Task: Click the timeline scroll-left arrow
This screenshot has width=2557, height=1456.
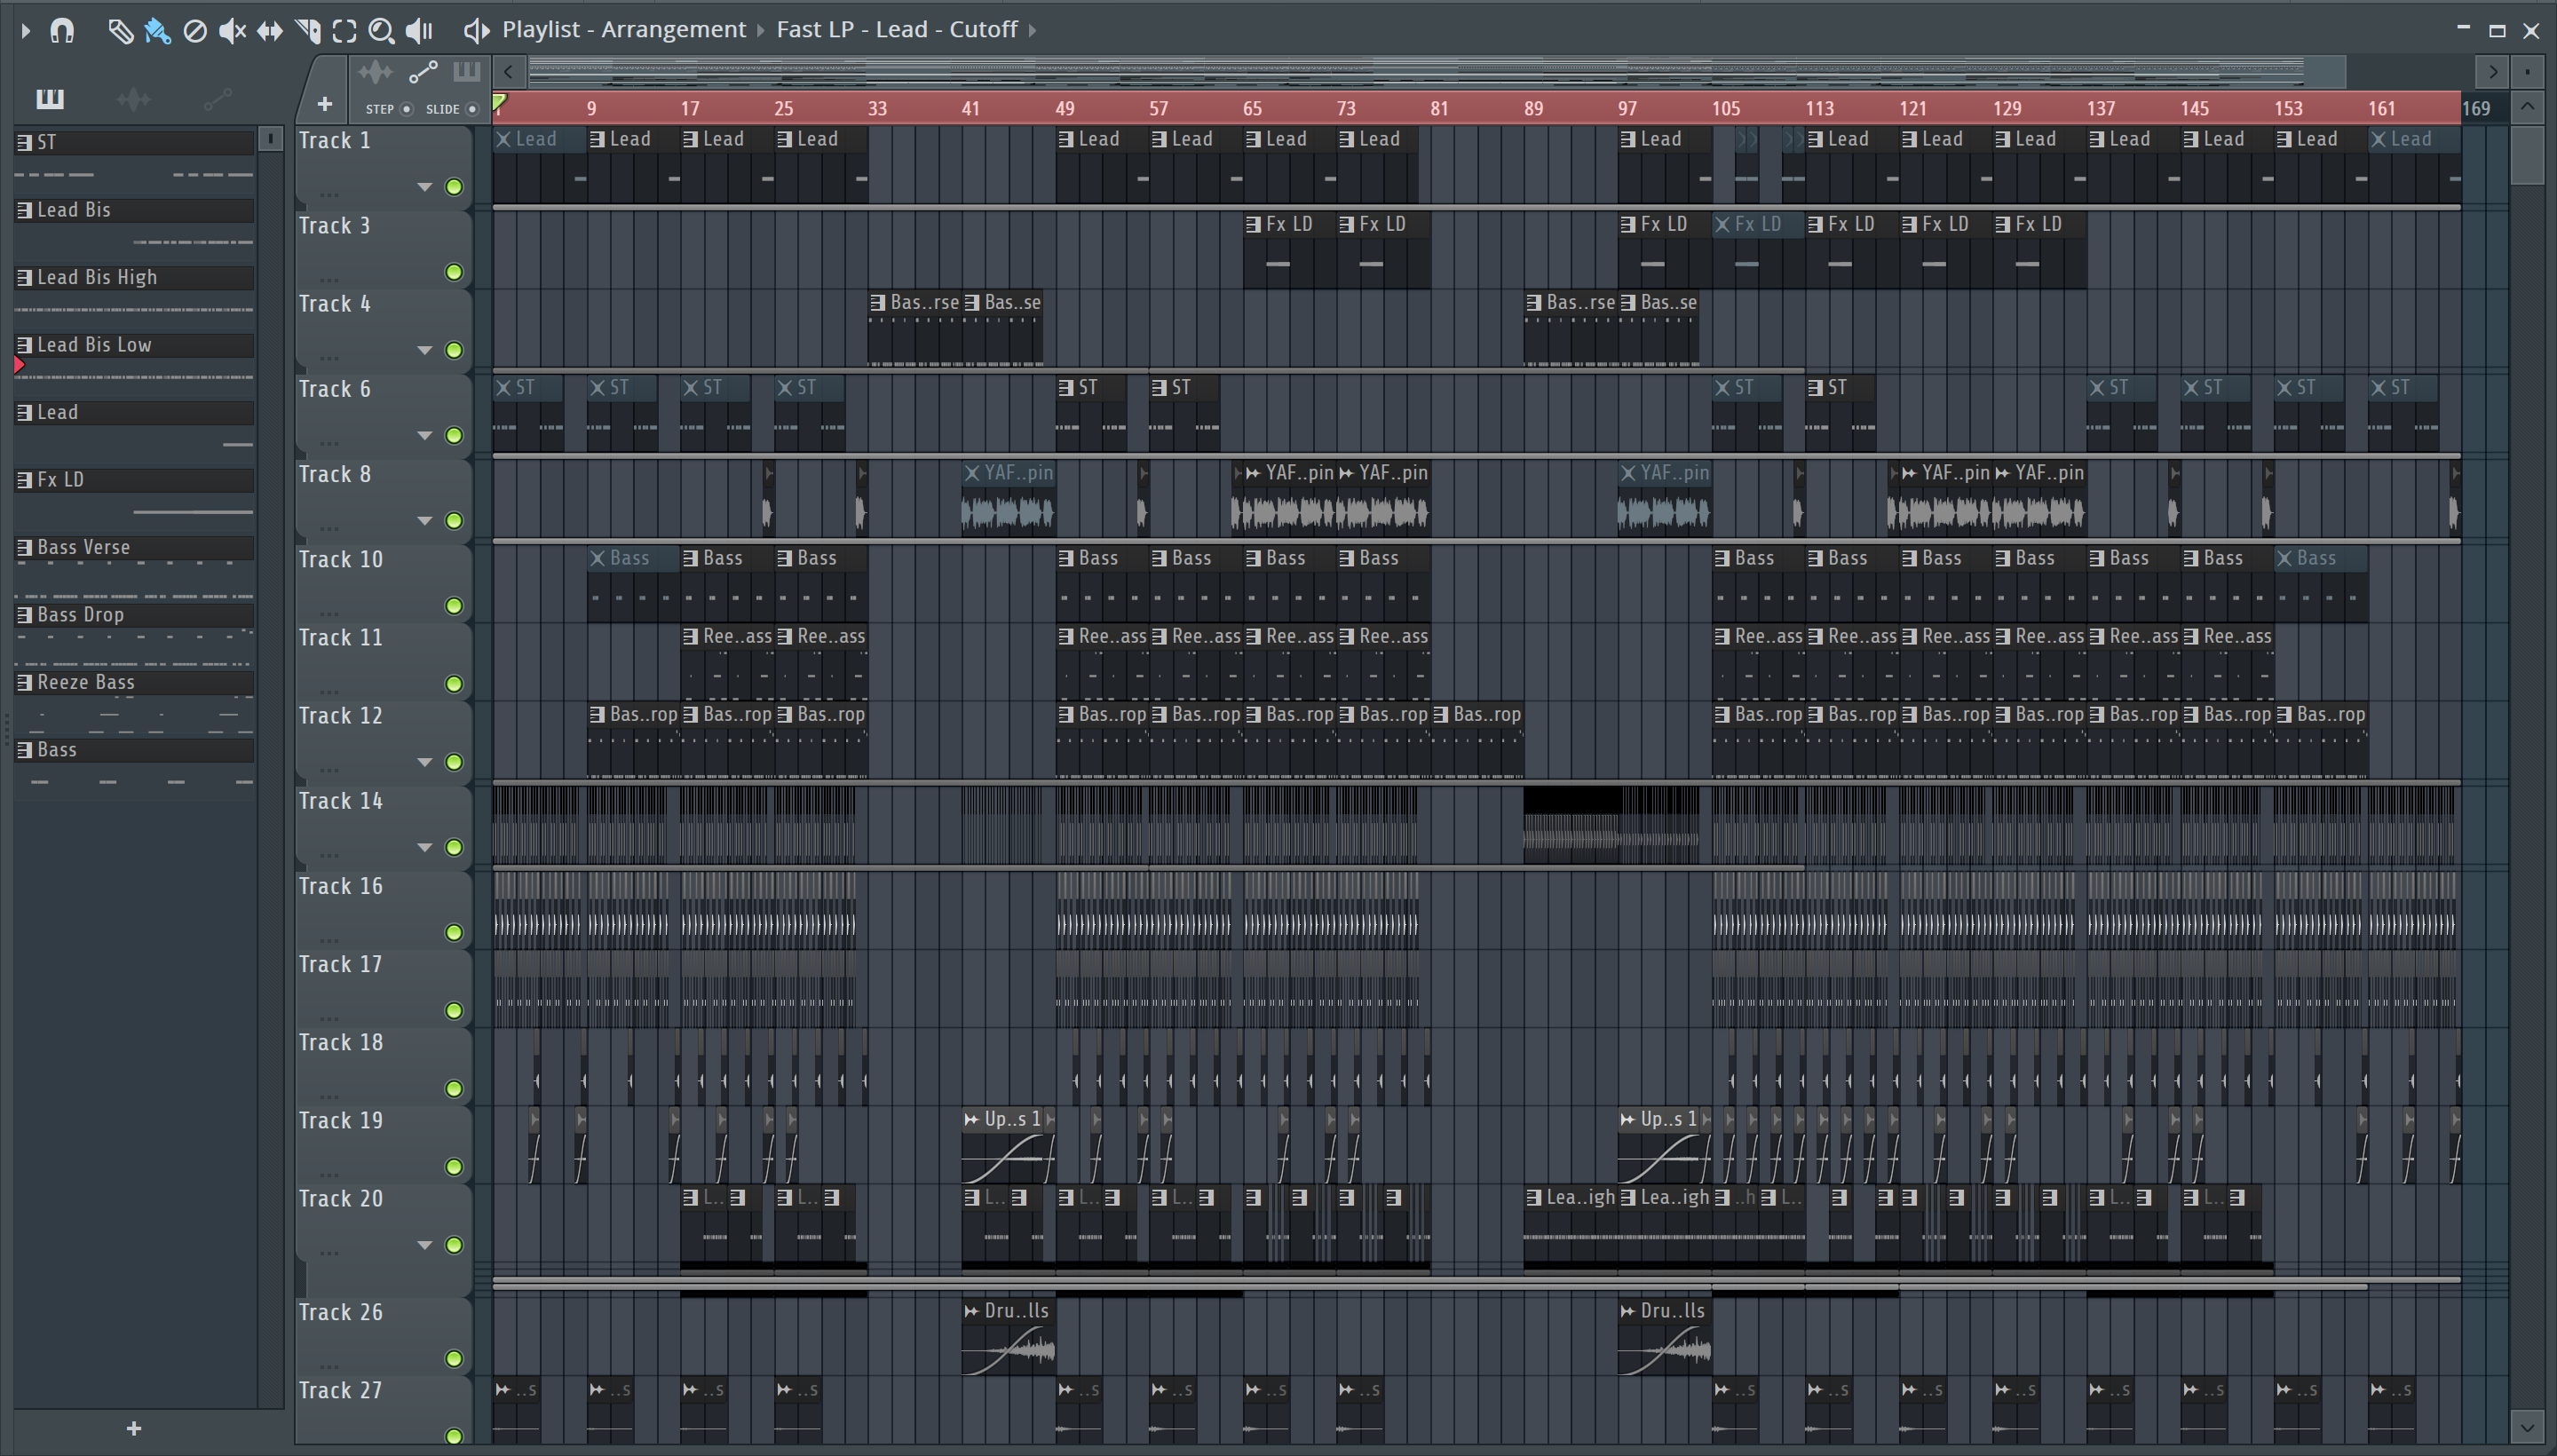Action: pyautogui.click(x=509, y=72)
